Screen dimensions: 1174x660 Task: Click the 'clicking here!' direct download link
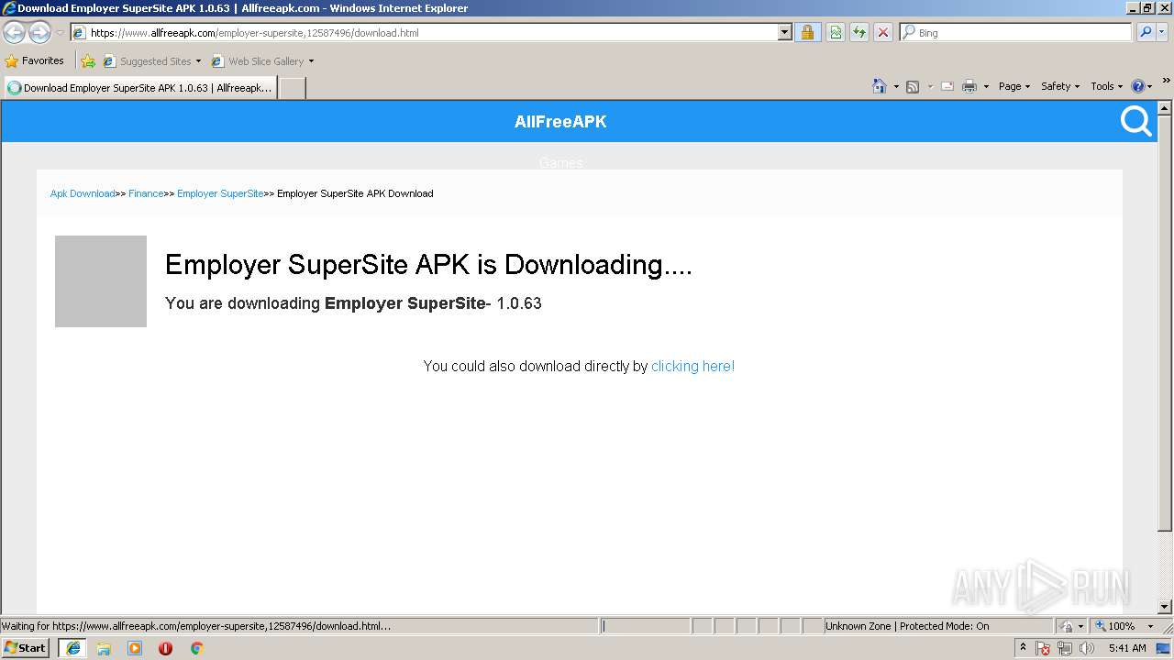tap(692, 366)
